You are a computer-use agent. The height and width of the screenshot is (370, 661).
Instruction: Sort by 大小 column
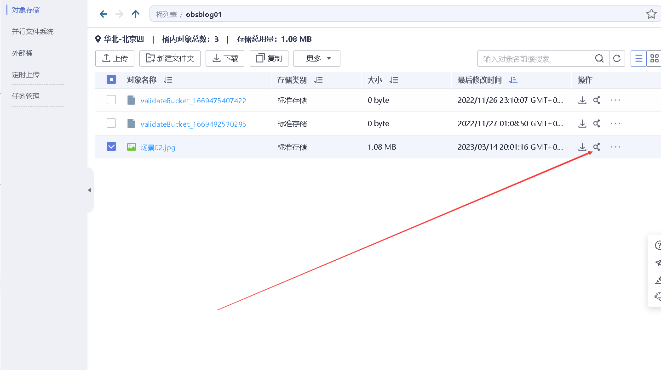coord(393,80)
